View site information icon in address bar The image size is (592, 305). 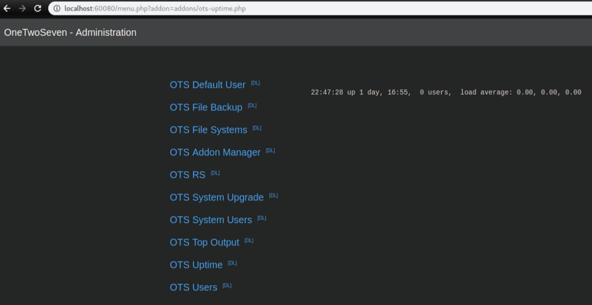(x=56, y=9)
